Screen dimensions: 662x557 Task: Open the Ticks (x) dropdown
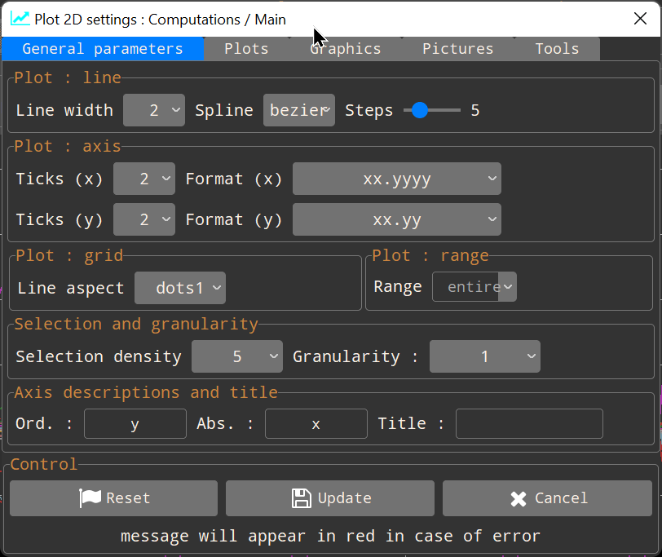pos(143,179)
